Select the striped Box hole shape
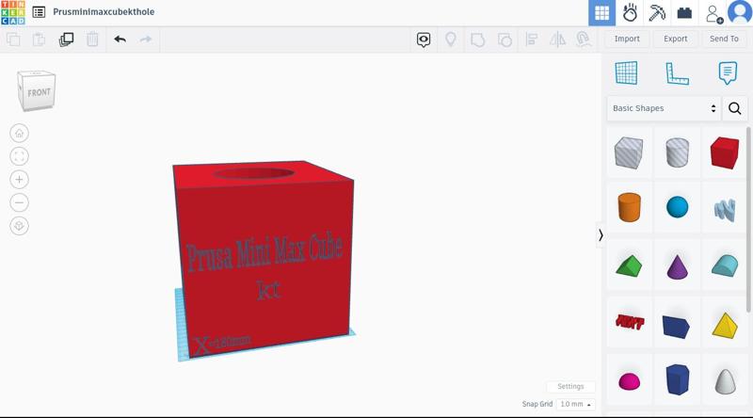 (x=629, y=153)
